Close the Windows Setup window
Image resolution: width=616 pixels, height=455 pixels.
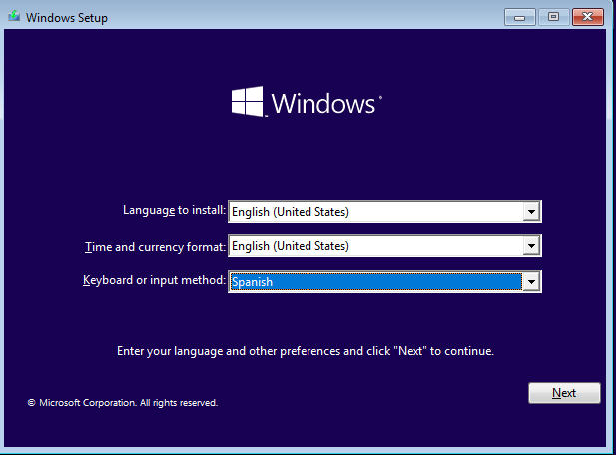(x=586, y=17)
